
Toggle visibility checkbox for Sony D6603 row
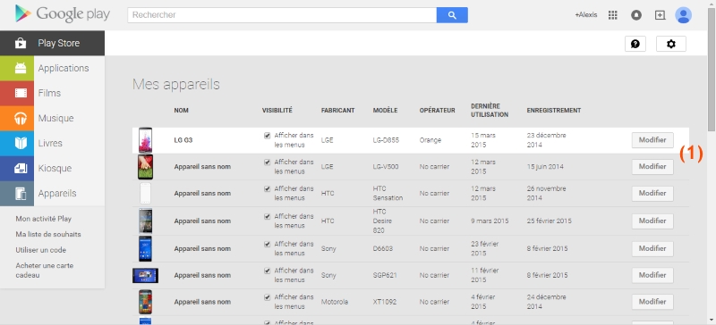tap(267, 244)
